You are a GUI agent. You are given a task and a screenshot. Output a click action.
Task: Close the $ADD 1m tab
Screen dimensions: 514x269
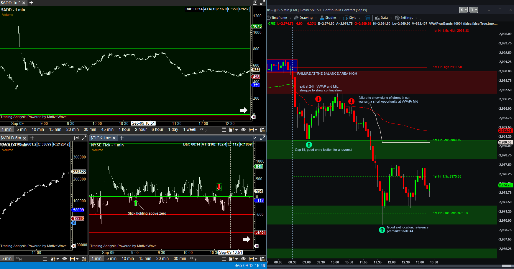[24, 3]
